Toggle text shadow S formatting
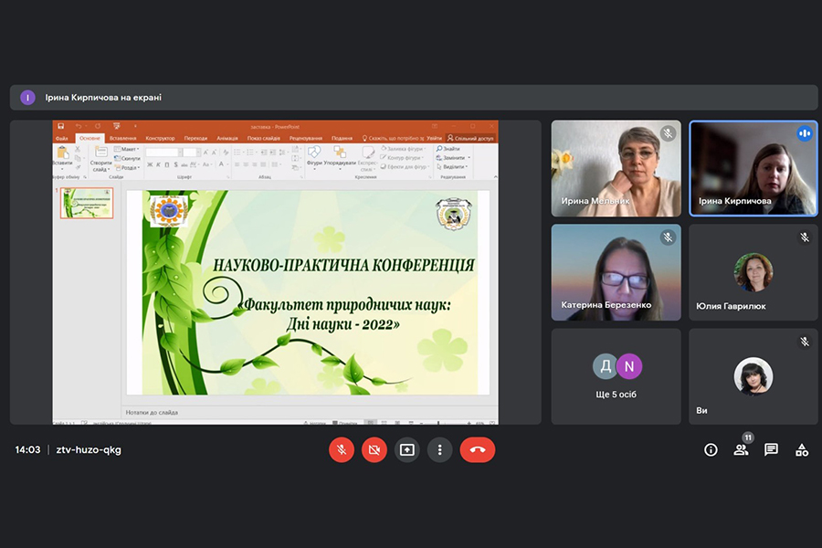The width and height of the screenshot is (822, 548). pos(175,164)
